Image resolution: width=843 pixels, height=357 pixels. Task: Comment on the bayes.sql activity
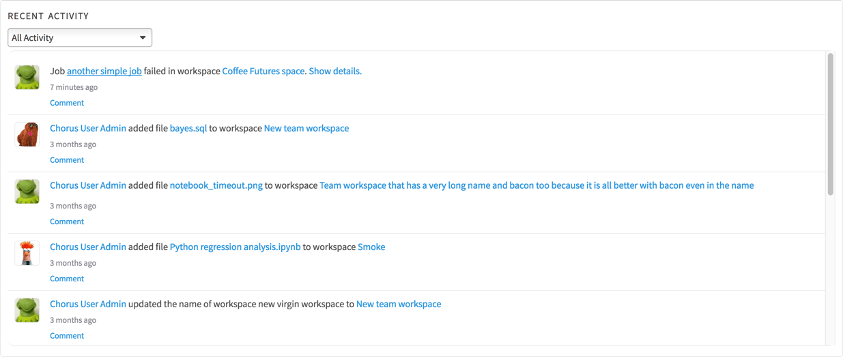67,160
